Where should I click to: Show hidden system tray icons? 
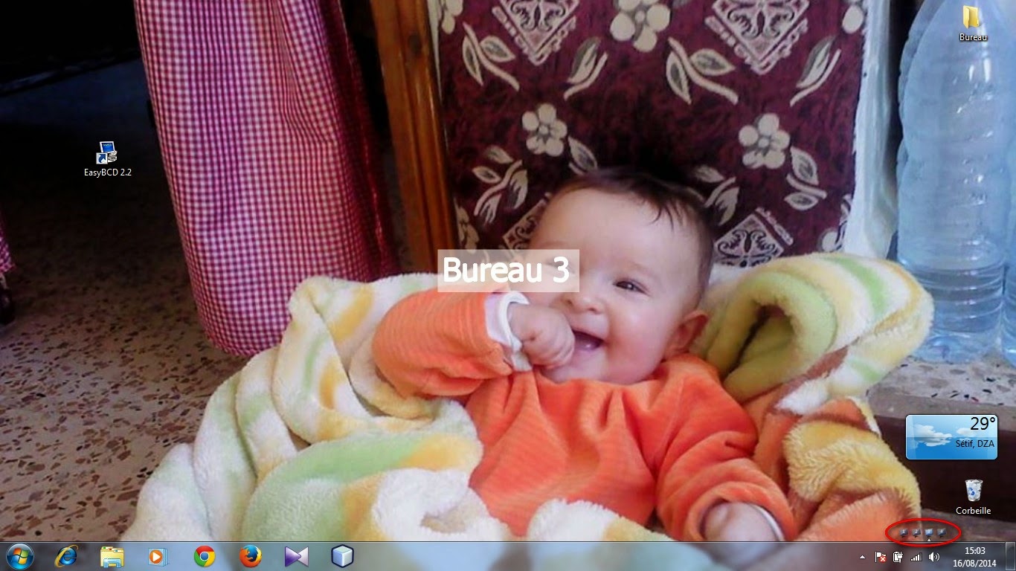862,557
